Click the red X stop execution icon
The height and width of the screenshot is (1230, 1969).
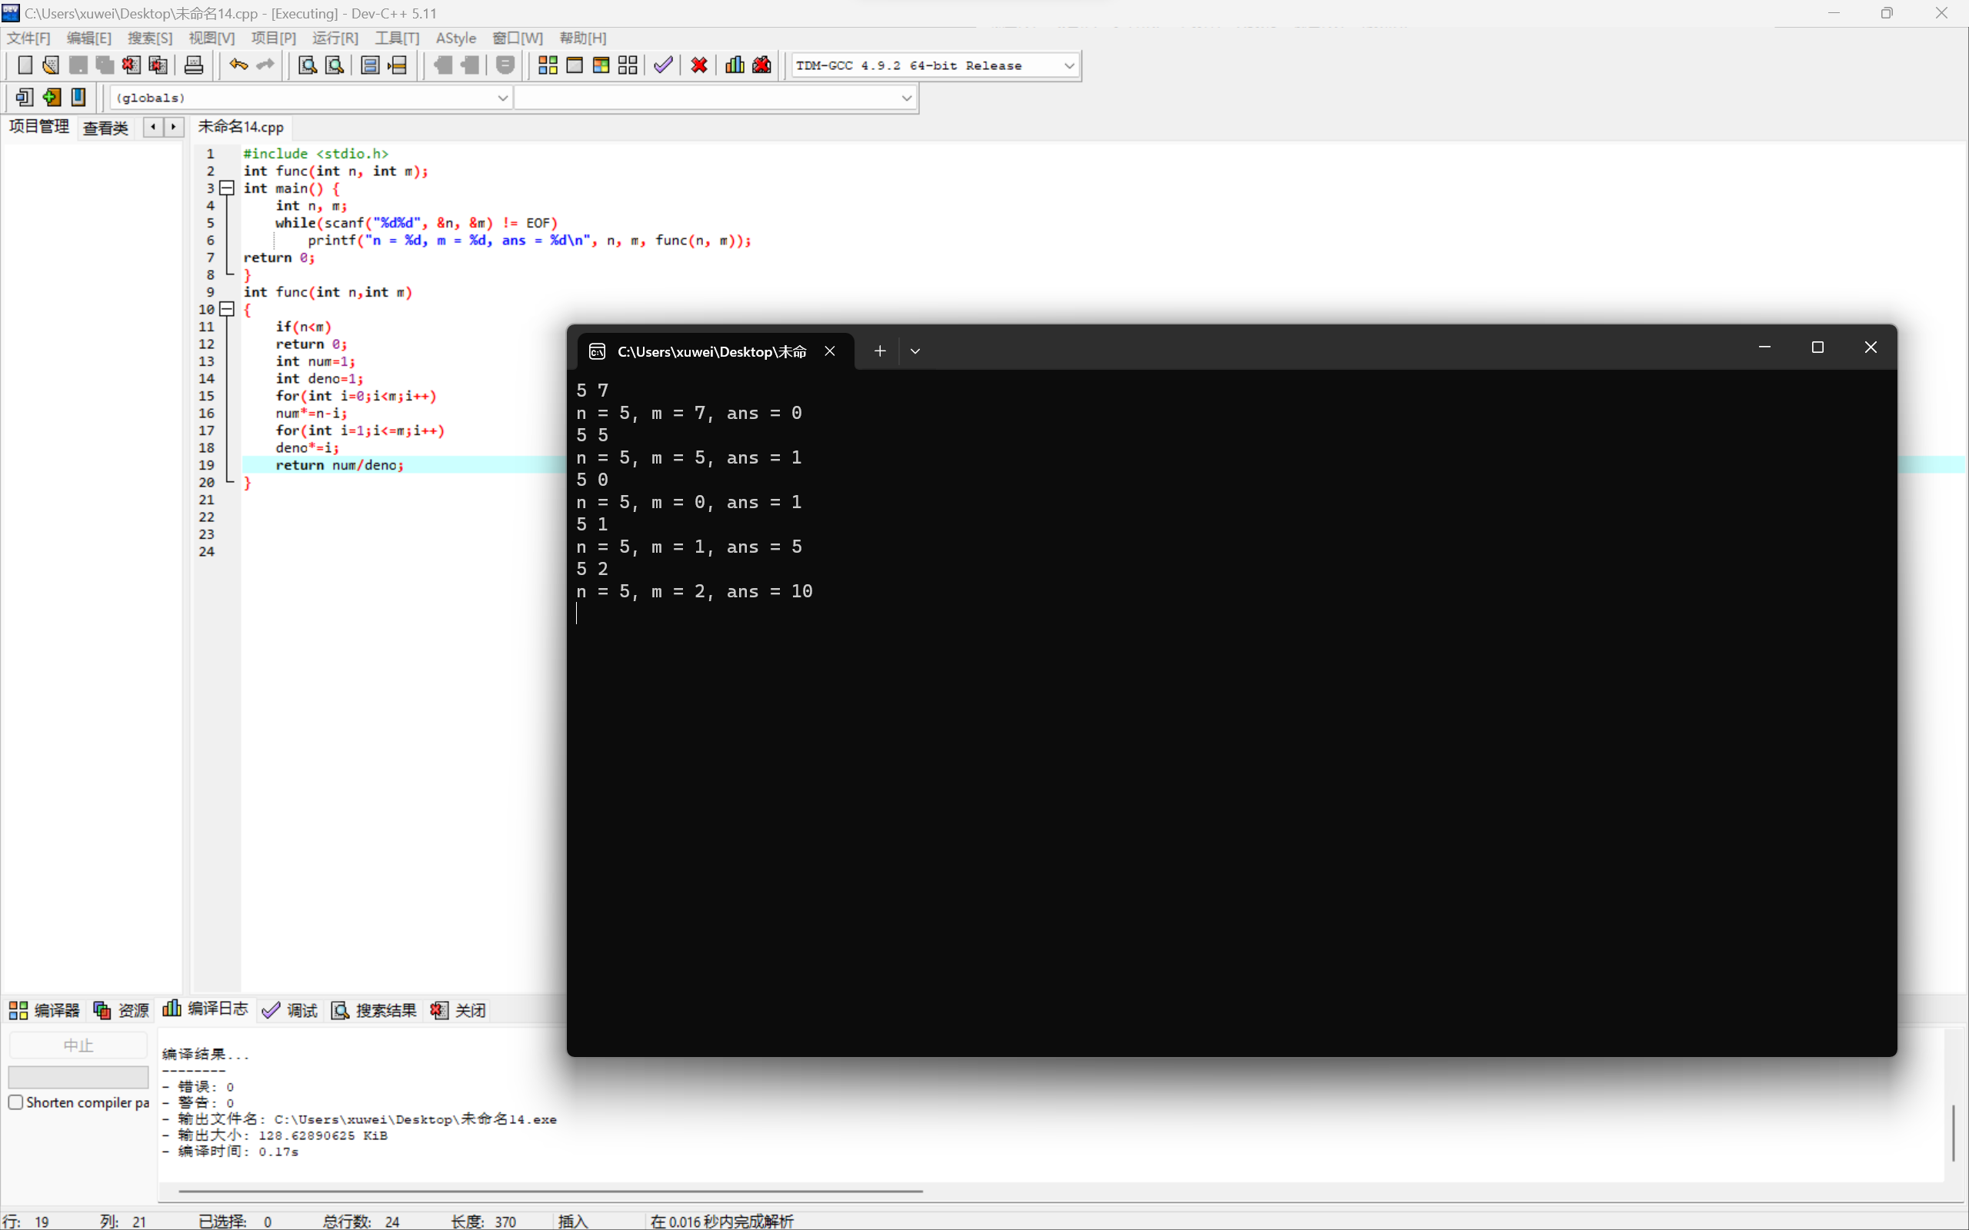[x=699, y=65]
